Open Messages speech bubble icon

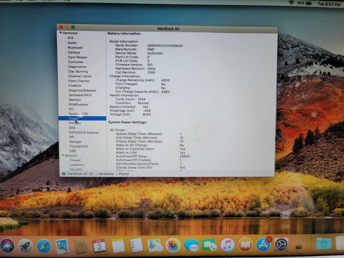click(x=191, y=245)
